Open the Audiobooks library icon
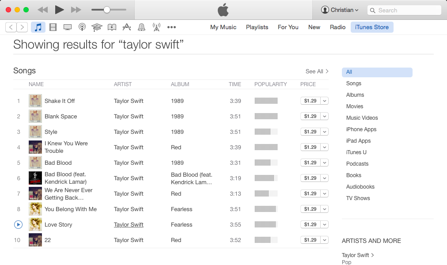 click(x=112, y=27)
